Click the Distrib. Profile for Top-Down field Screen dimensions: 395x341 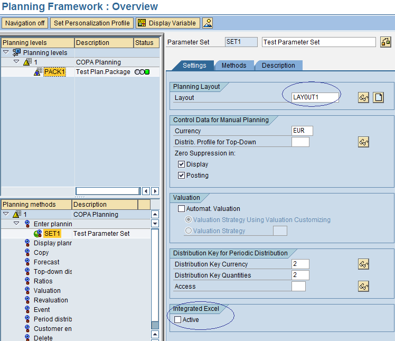point(300,142)
